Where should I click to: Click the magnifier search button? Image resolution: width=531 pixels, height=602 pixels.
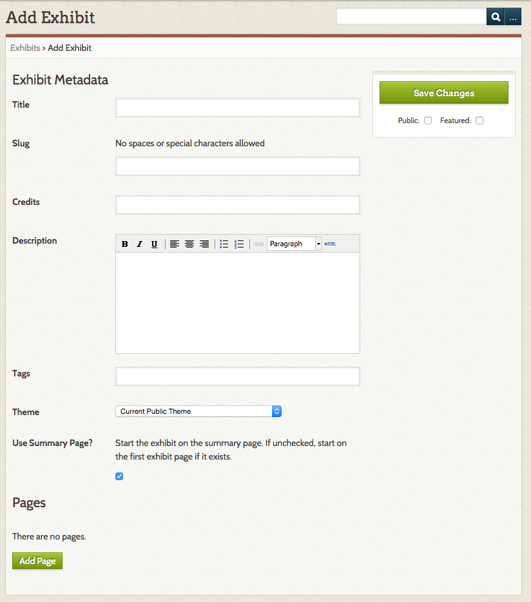pos(495,17)
